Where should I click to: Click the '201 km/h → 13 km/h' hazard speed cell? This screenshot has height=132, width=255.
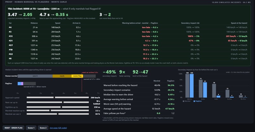[x=236, y=36]
